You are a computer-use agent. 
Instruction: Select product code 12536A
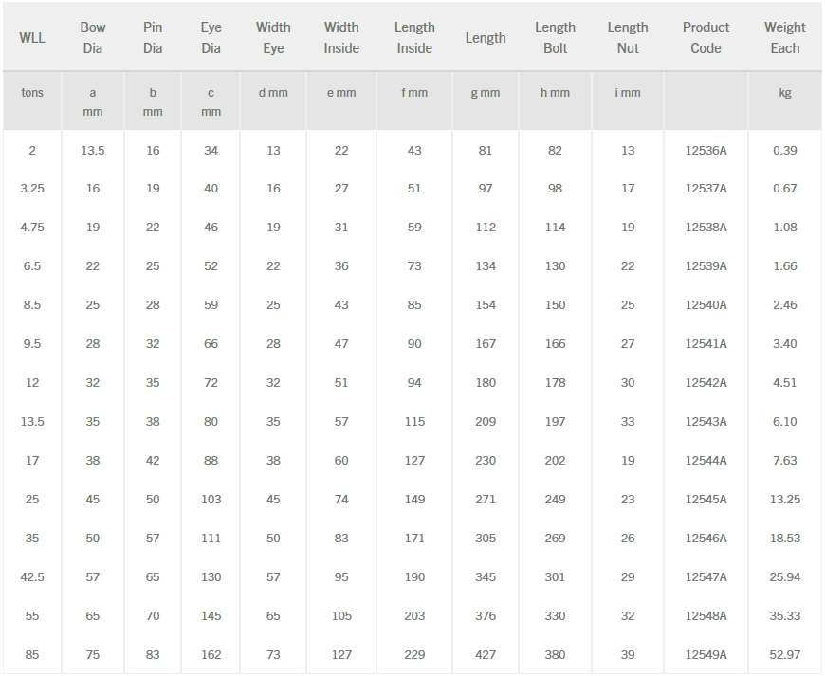pos(706,151)
